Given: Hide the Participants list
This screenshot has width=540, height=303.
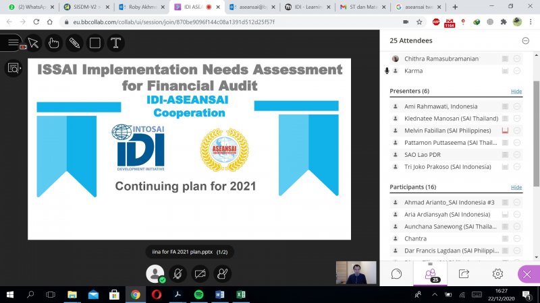Looking at the screenshot, I should pyautogui.click(x=516, y=187).
